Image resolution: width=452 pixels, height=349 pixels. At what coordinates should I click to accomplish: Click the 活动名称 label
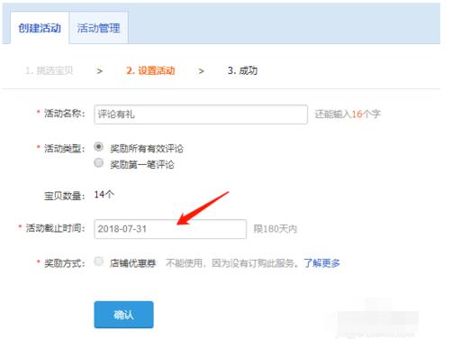(x=64, y=114)
